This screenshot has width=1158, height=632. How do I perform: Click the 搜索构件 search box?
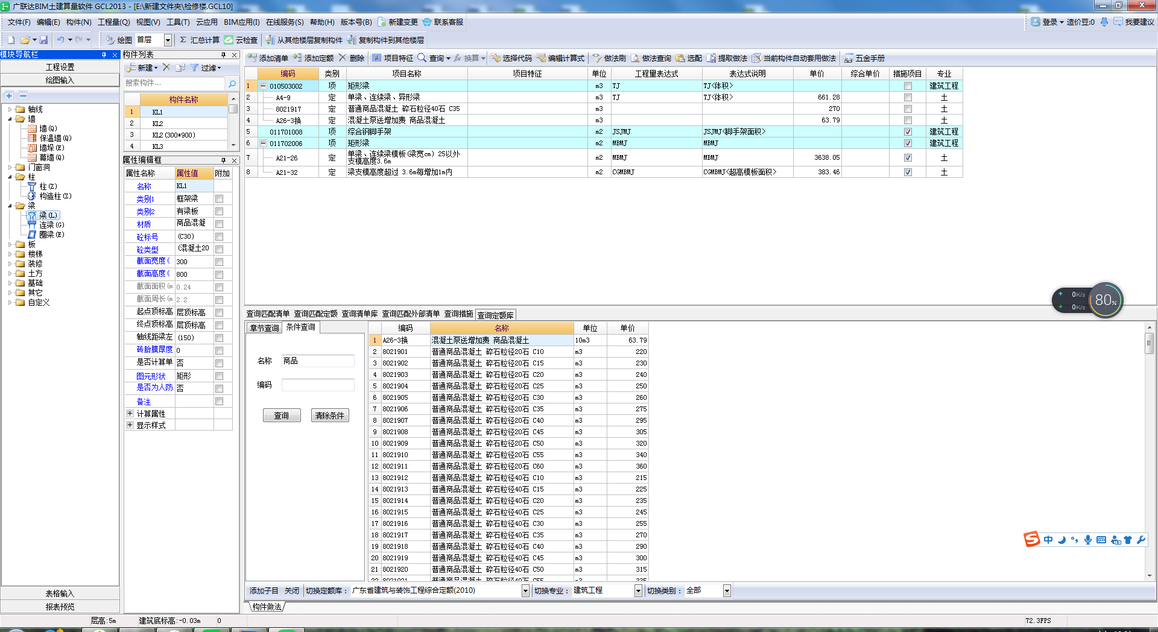coord(174,83)
